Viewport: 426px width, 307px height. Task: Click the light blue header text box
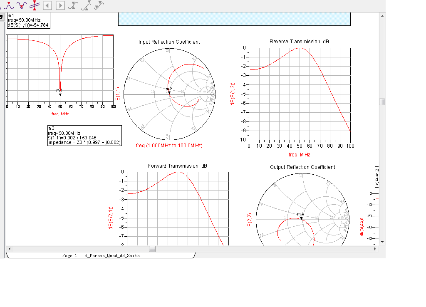click(x=234, y=19)
